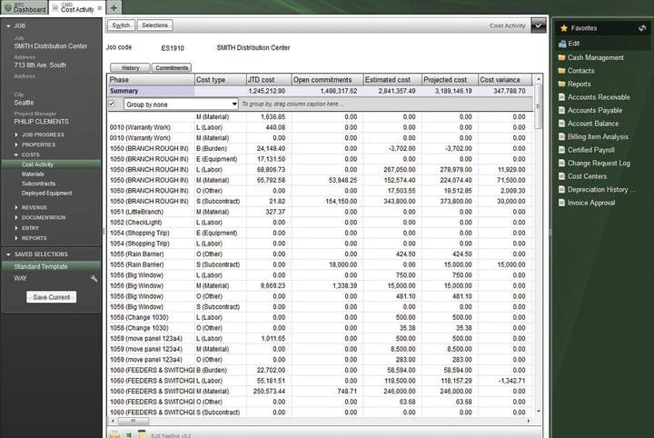Viewport: 654px width, 438px height.
Task: Expand the JOB PROGRESS tree node
Action: 16,134
